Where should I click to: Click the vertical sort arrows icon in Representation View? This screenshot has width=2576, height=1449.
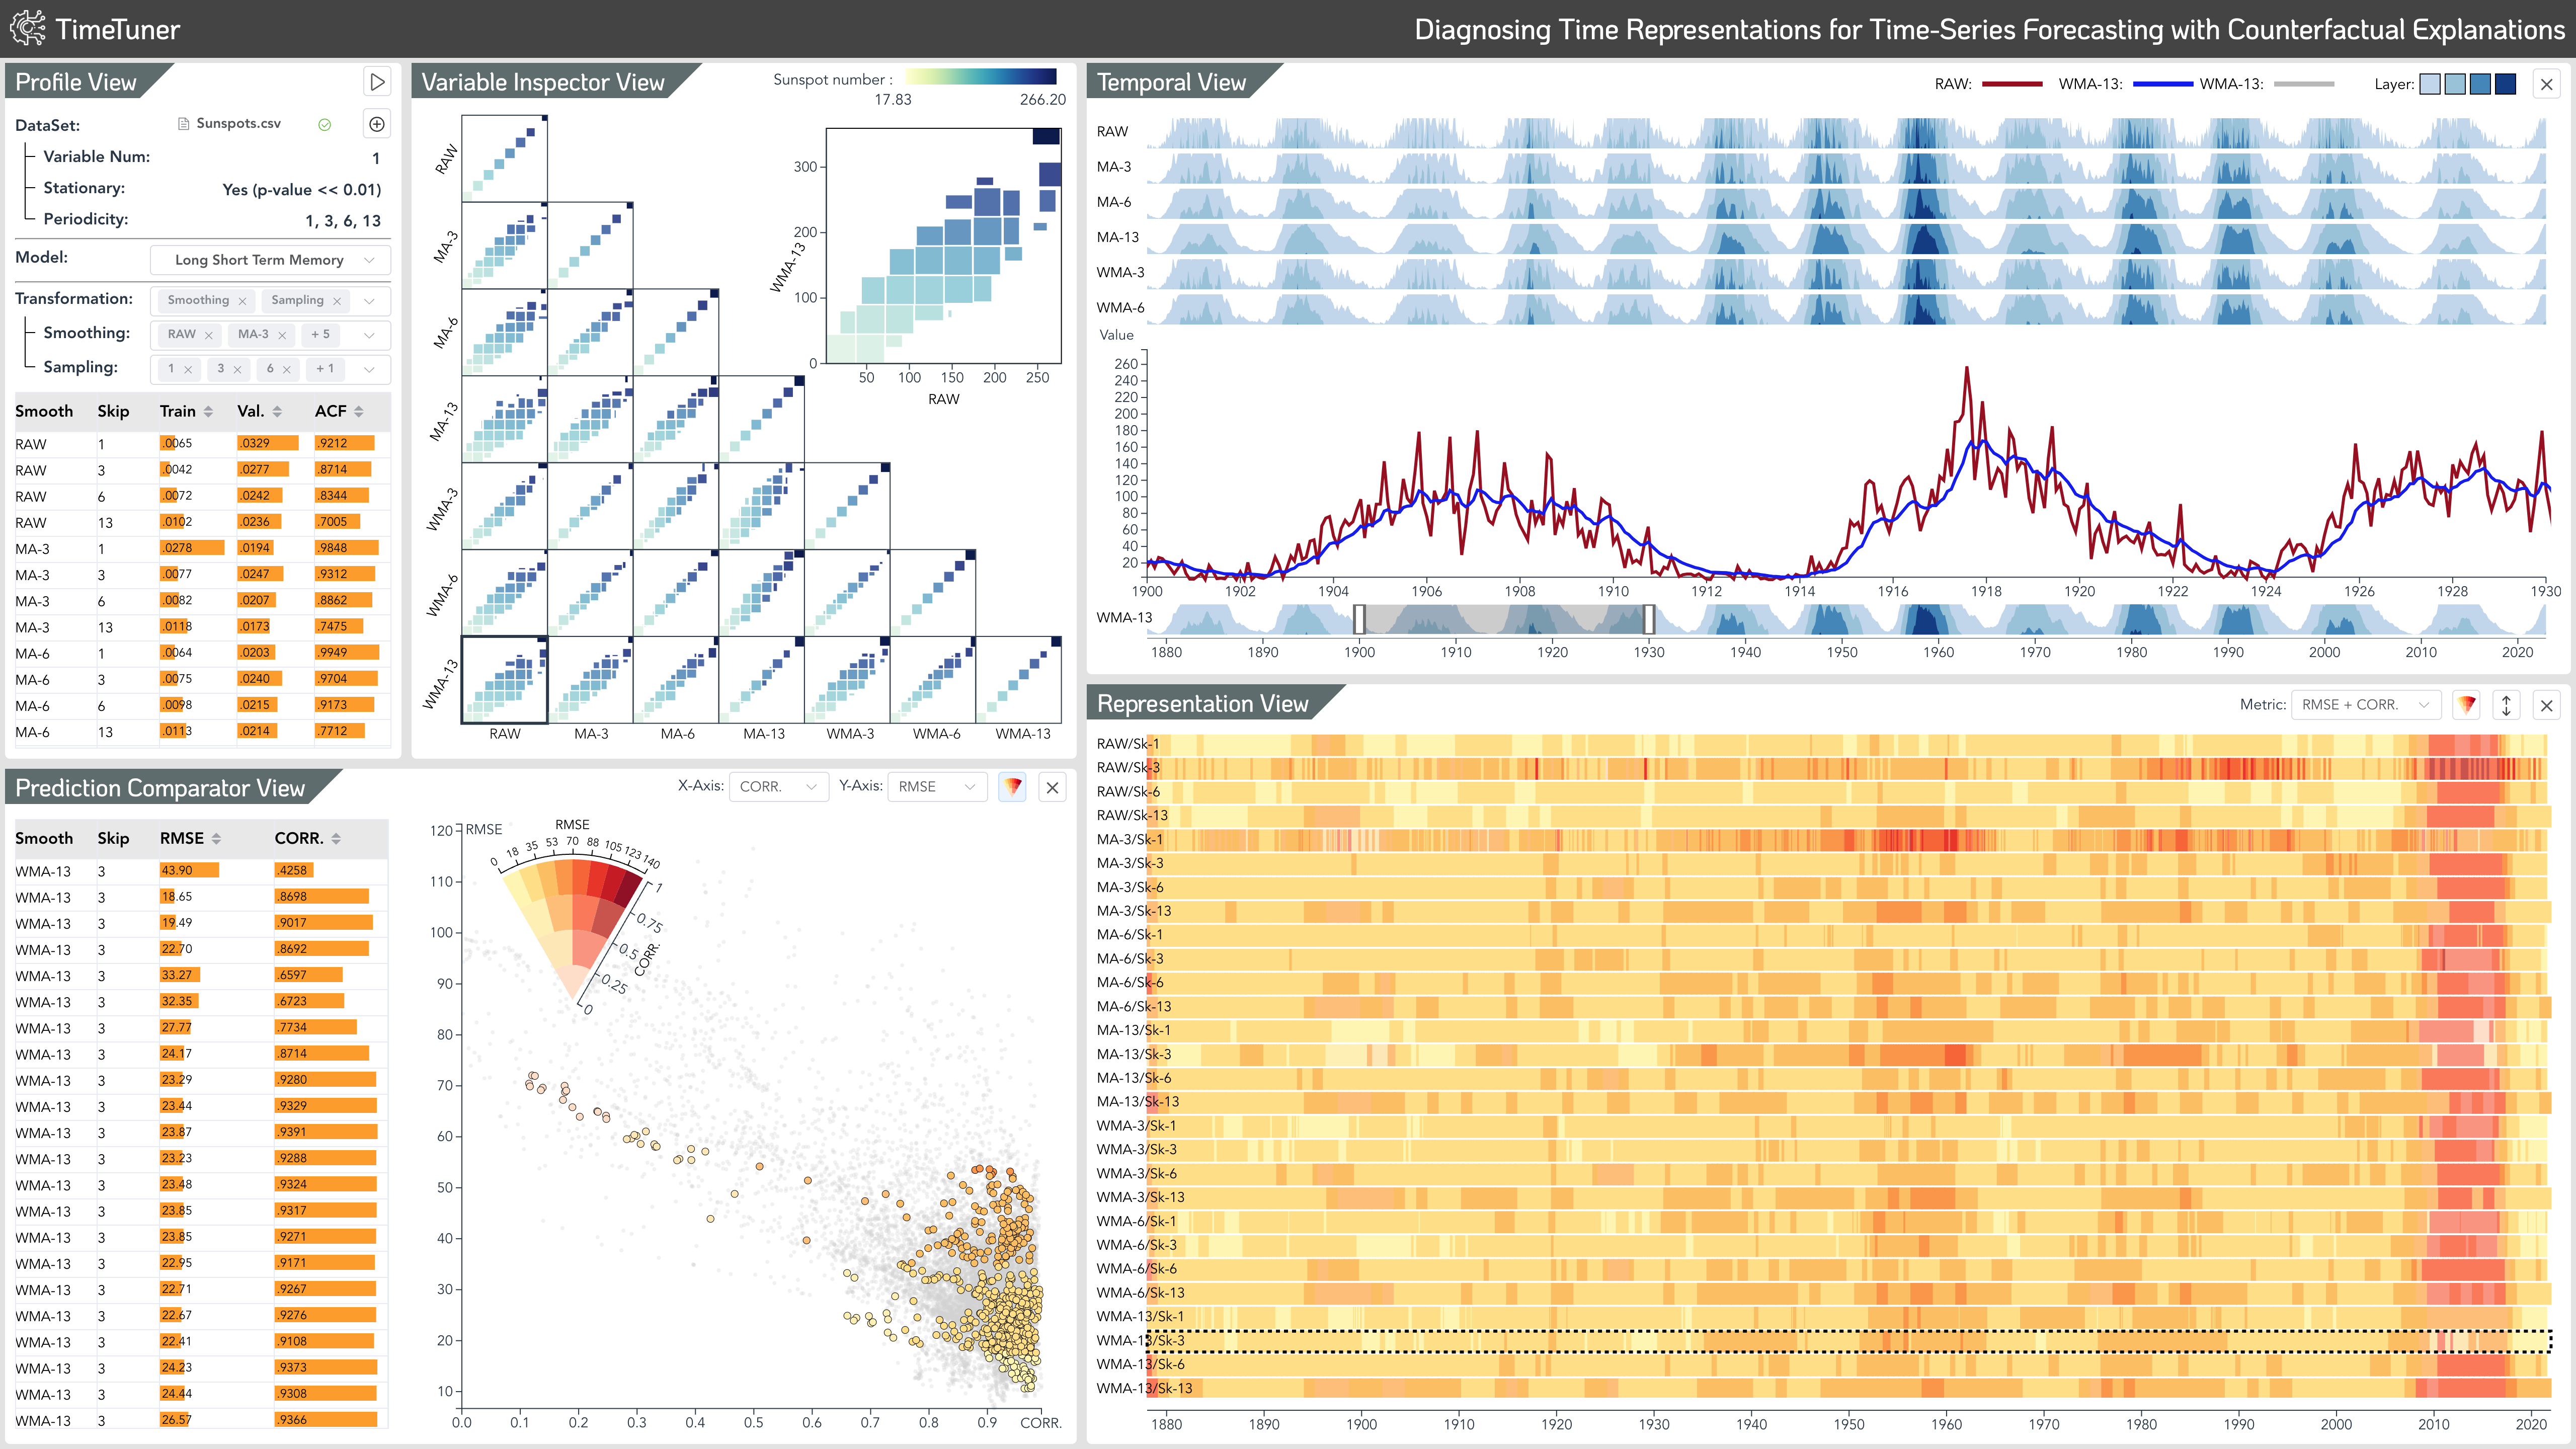pos(2506,705)
